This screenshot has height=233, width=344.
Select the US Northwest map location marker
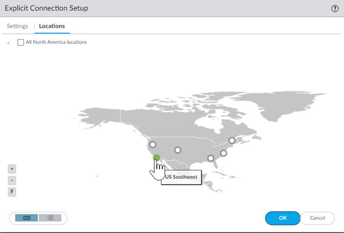pyautogui.click(x=152, y=144)
